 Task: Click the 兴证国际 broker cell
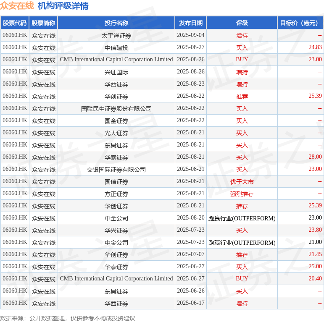tap(116, 72)
